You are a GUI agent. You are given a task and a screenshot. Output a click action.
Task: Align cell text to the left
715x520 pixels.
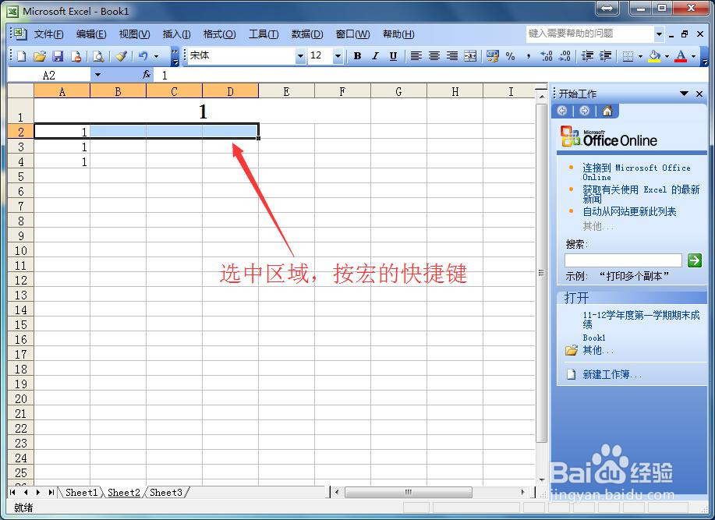point(416,55)
